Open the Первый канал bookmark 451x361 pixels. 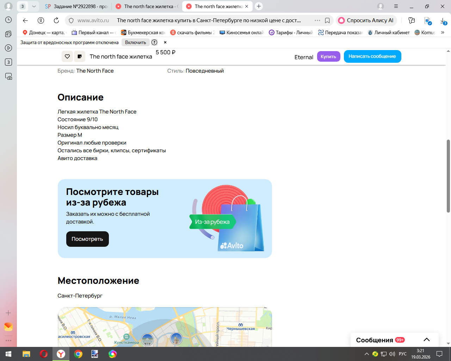[94, 32]
